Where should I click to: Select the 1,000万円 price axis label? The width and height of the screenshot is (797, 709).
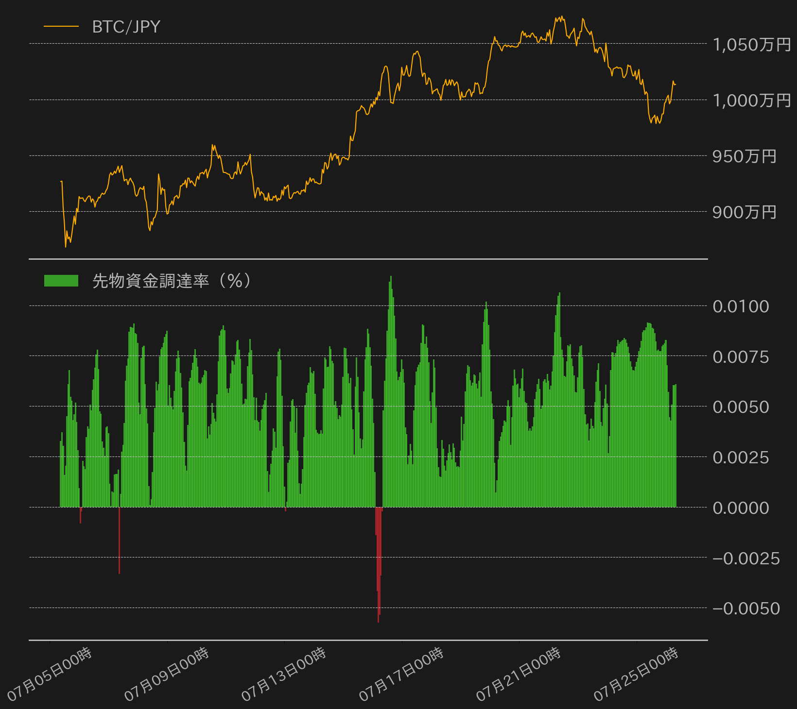tap(752, 101)
